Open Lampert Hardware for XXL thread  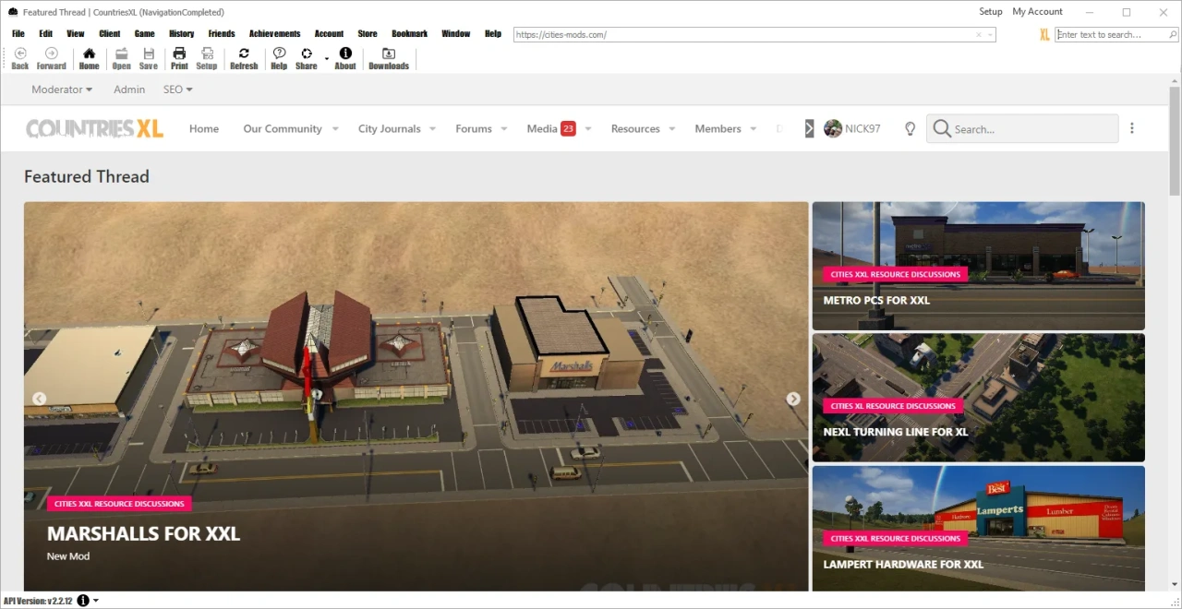pyautogui.click(x=903, y=564)
